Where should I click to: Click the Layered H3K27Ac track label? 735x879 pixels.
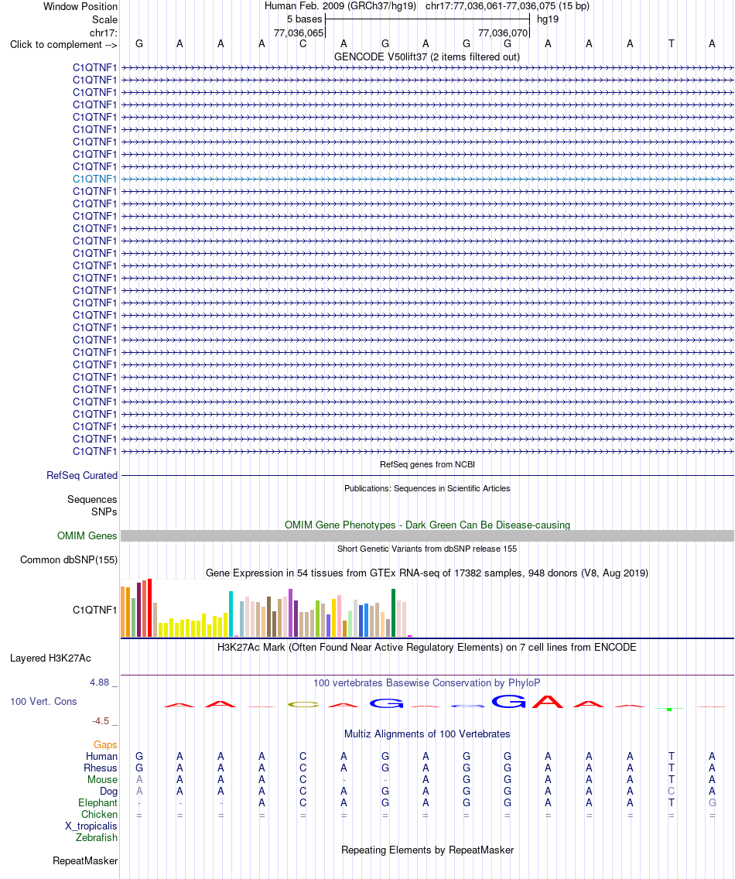50,658
